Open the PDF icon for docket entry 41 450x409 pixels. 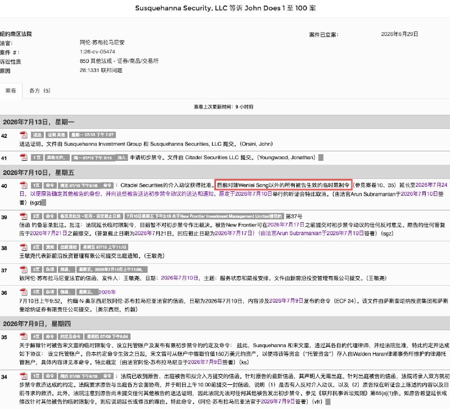(24, 158)
